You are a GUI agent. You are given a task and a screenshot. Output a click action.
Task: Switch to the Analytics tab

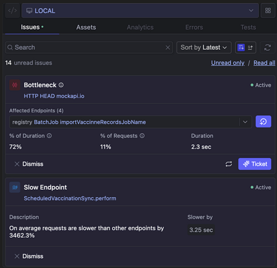140,27
